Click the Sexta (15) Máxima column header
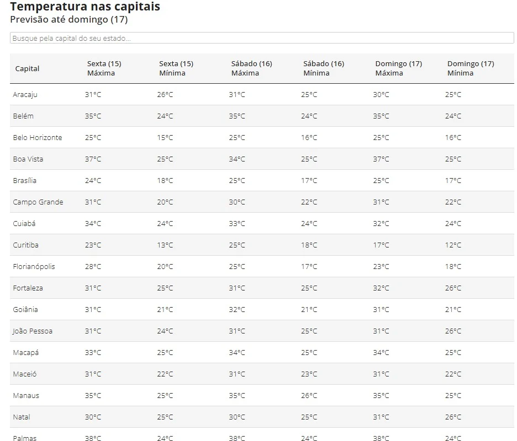The height and width of the screenshot is (441, 517). coord(104,68)
